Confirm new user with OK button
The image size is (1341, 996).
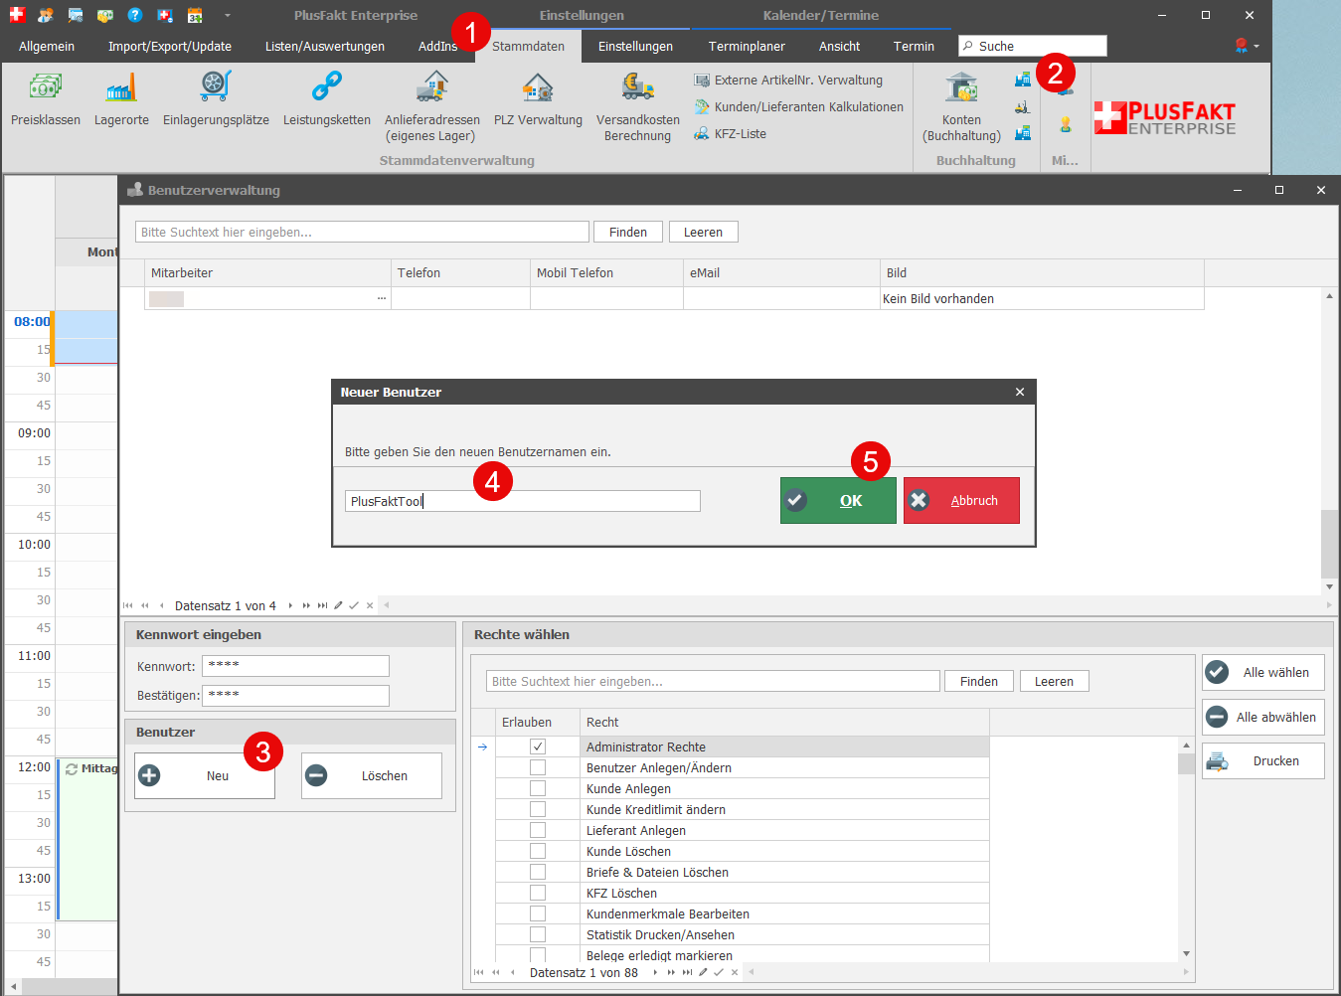point(838,500)
